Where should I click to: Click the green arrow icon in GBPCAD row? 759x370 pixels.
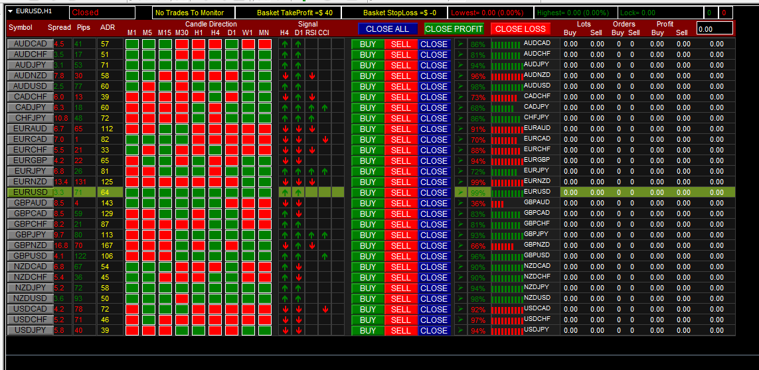click(x=460, y=214)
